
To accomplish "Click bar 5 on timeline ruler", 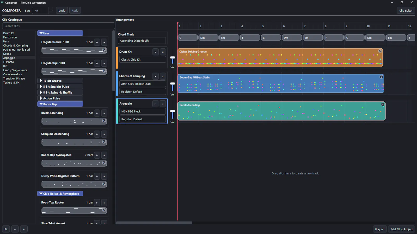I will 263,26.
